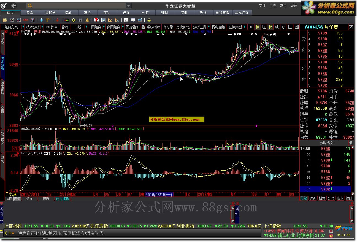Viewport: 357px width, 242px height.
Task: Click the 细 detail button in 分时成交 header
Action: [351, 143]
